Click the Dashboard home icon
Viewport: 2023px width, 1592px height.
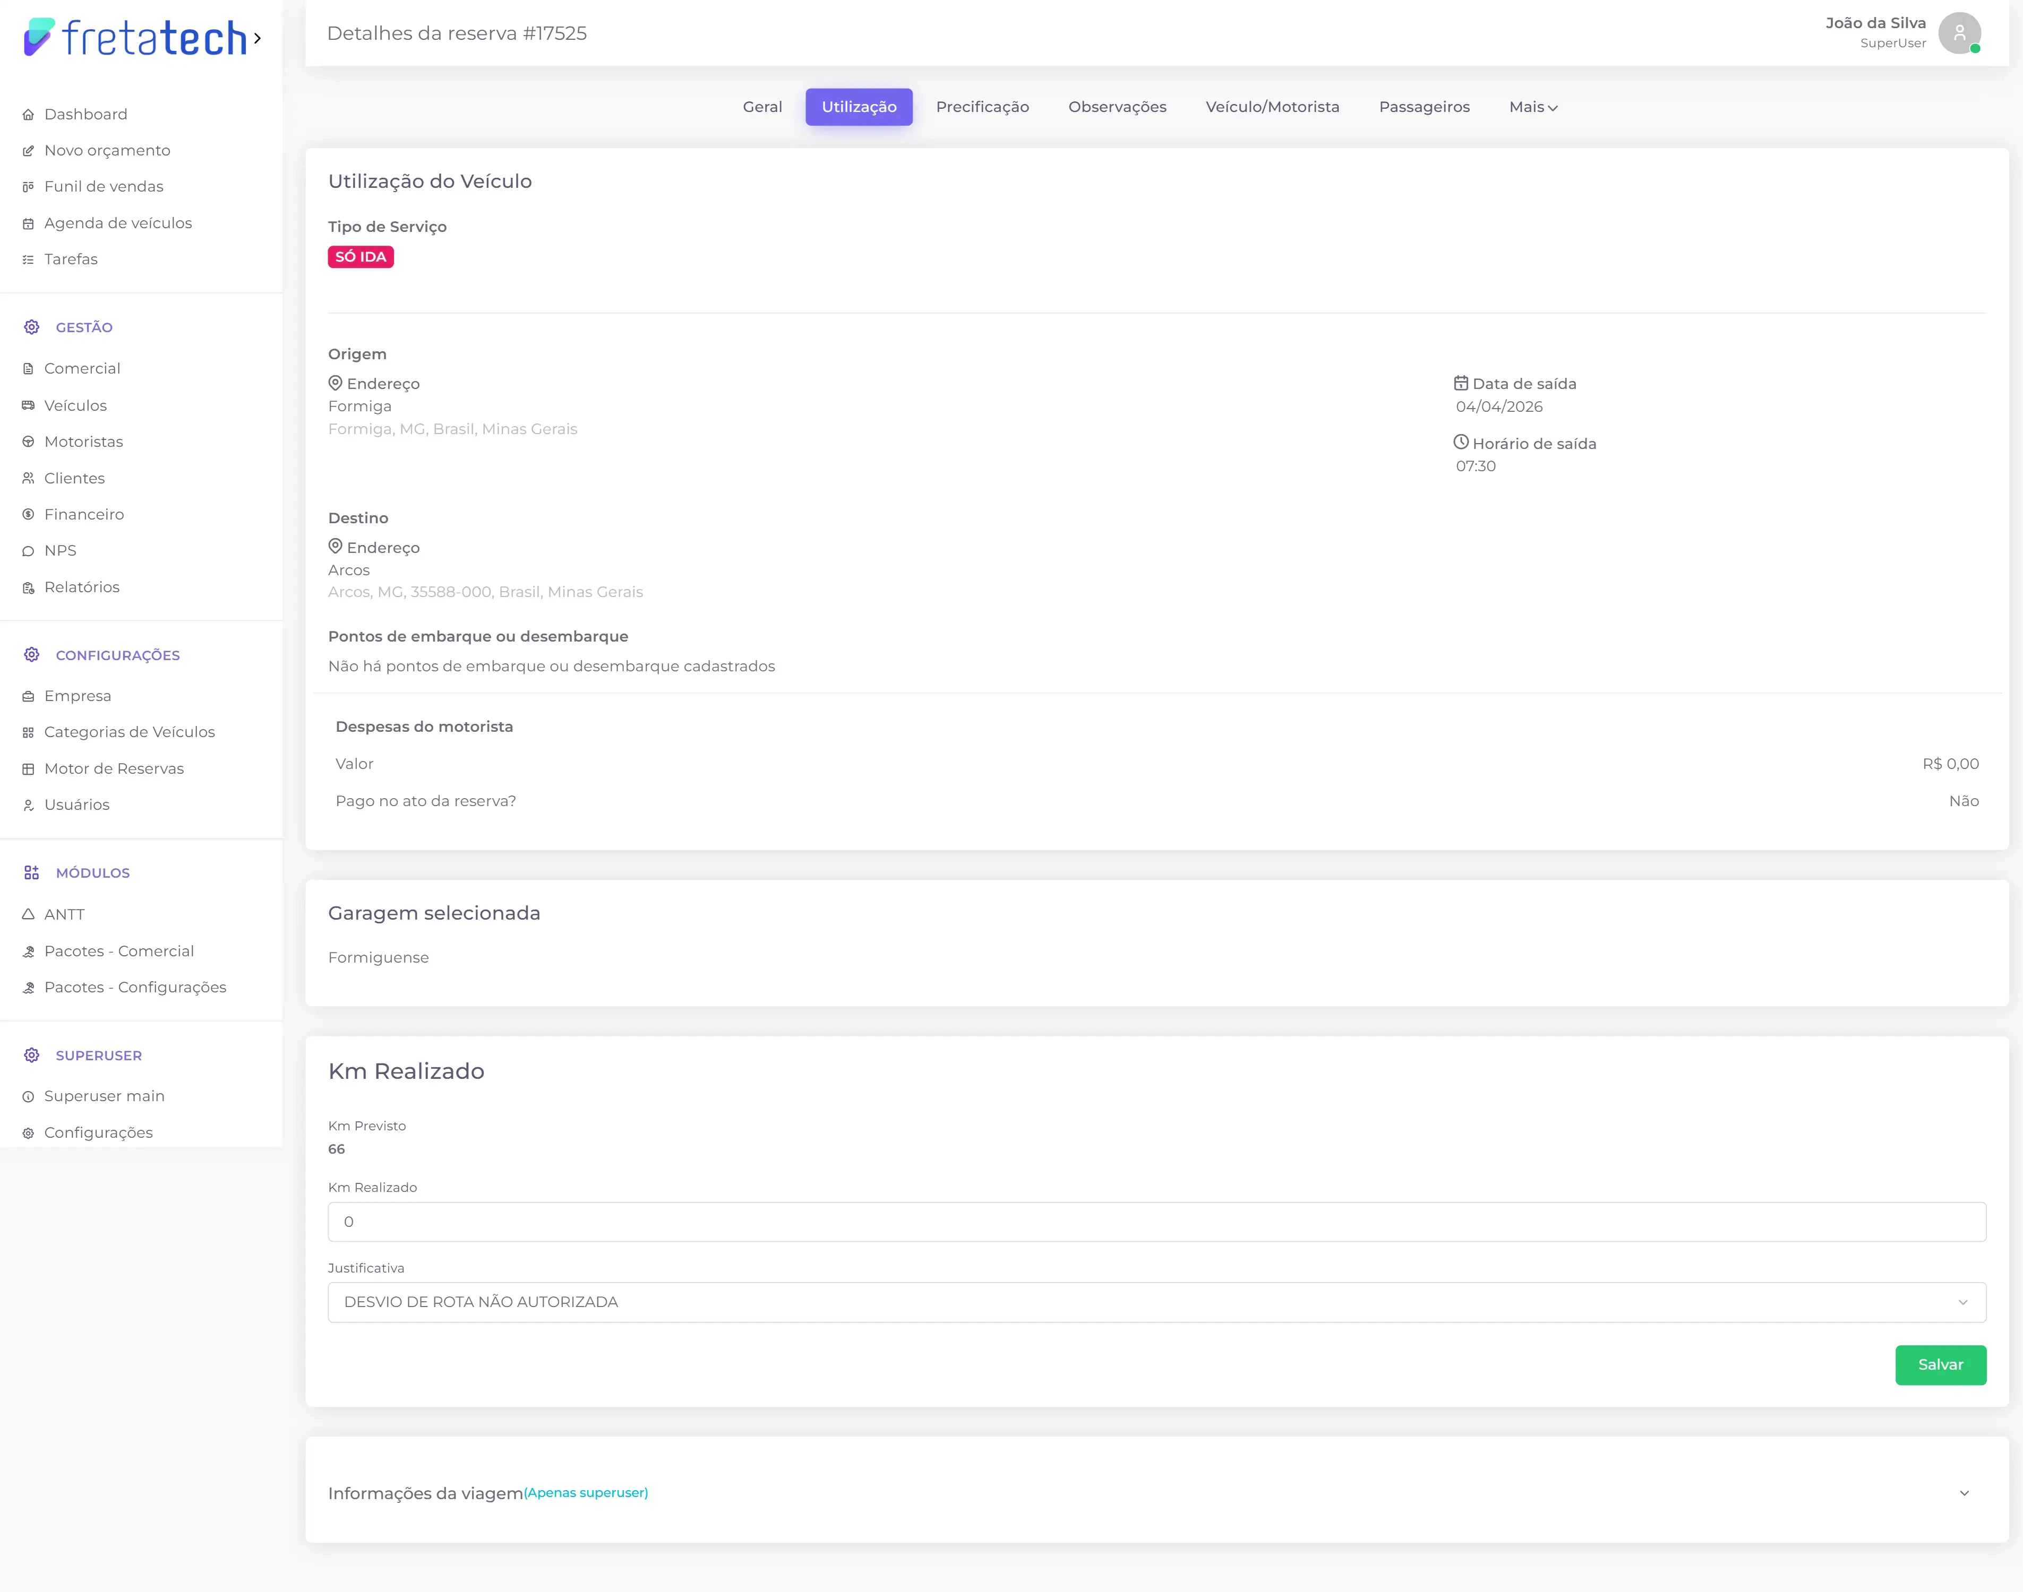coord(28,115)
